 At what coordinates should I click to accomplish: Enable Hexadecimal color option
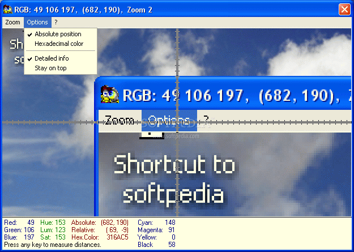point(61,44)
